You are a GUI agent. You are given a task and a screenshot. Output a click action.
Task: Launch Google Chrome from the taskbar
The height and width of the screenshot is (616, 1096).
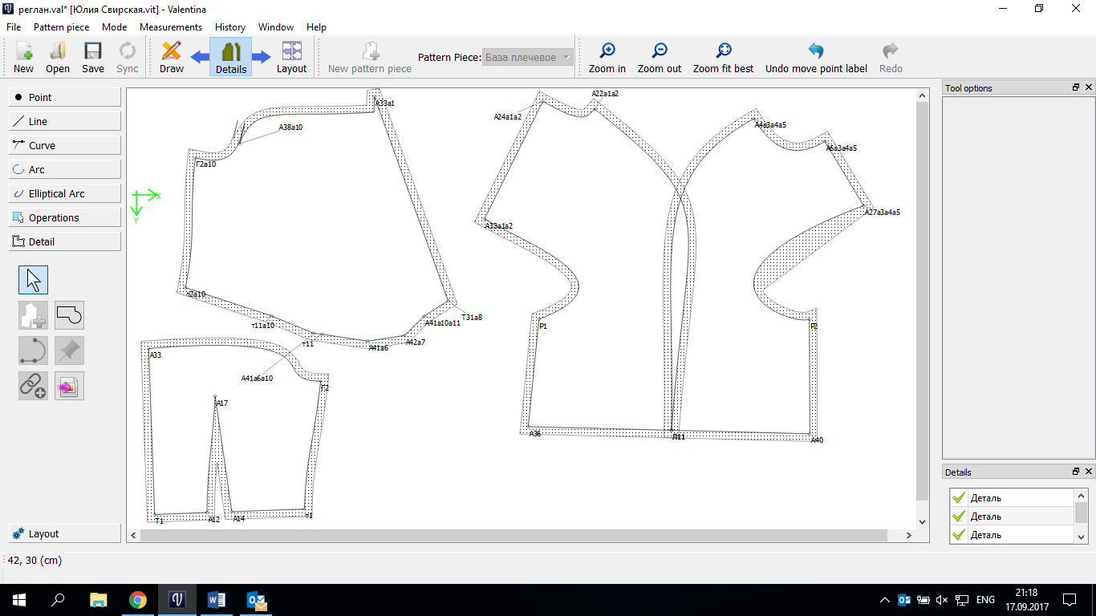tap(138, 599)
